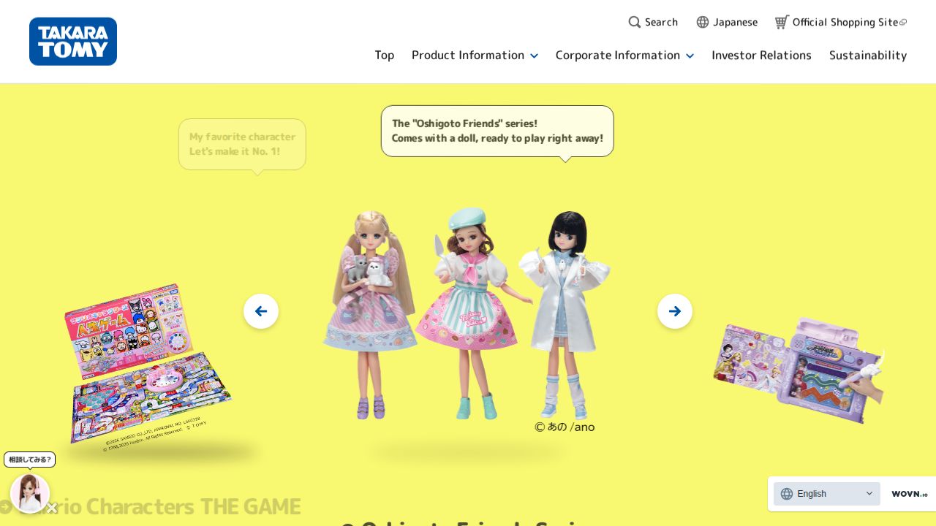Click the '© あの /ano' copyright text

pos(565,427)
